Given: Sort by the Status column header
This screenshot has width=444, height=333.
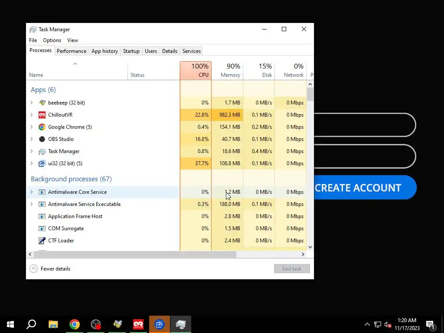Looking at the screenshot, I should [x=154, y=71].
